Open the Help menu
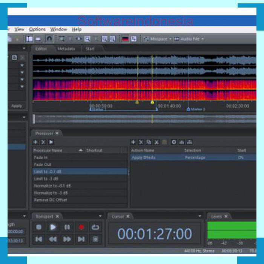This screenshot has width=264, height=264. pos(77,29)
